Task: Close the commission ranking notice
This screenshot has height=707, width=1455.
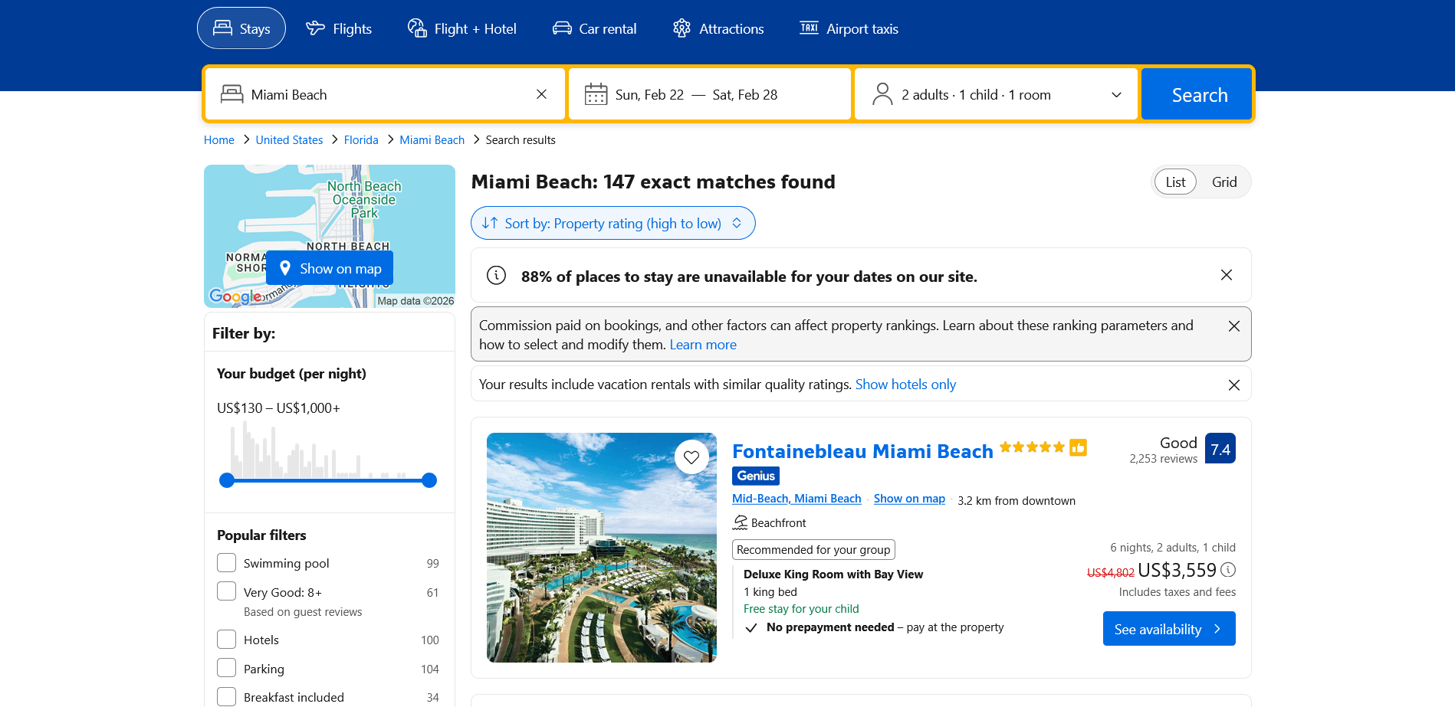Action: point(1234,326)
